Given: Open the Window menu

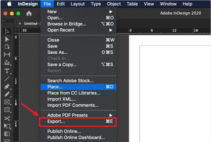Looking at the screenshot, I should pyautogui.click(x=168, y=4).
